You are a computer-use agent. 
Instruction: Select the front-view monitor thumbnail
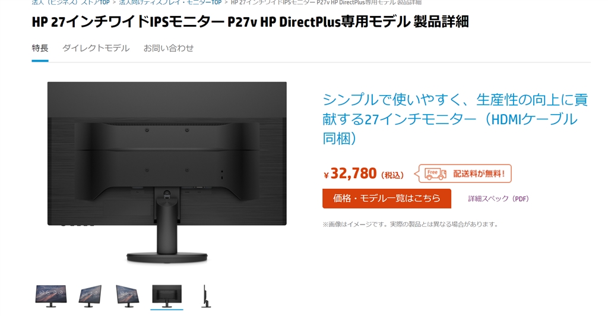tap(51, 296)
